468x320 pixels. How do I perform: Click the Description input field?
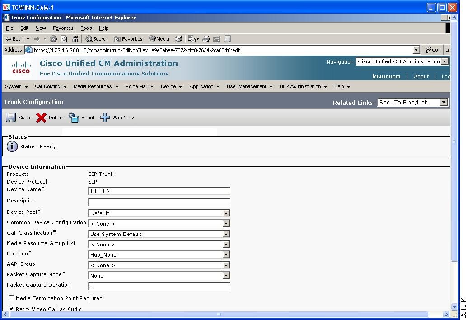(x=159, y=202)
